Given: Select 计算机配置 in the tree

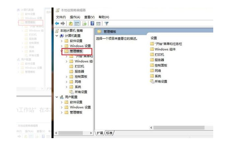Looking at the screenshot, I should click(x=73, y=36).
